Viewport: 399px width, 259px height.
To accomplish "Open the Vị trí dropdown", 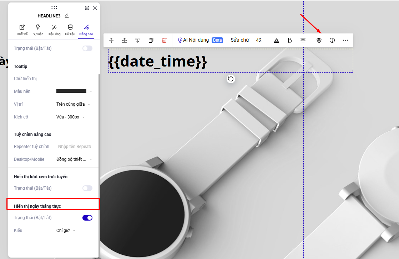I will click(74, 104).
